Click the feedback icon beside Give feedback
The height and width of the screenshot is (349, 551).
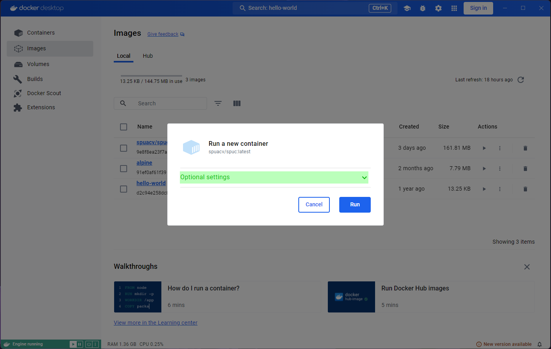pos(182,35)
